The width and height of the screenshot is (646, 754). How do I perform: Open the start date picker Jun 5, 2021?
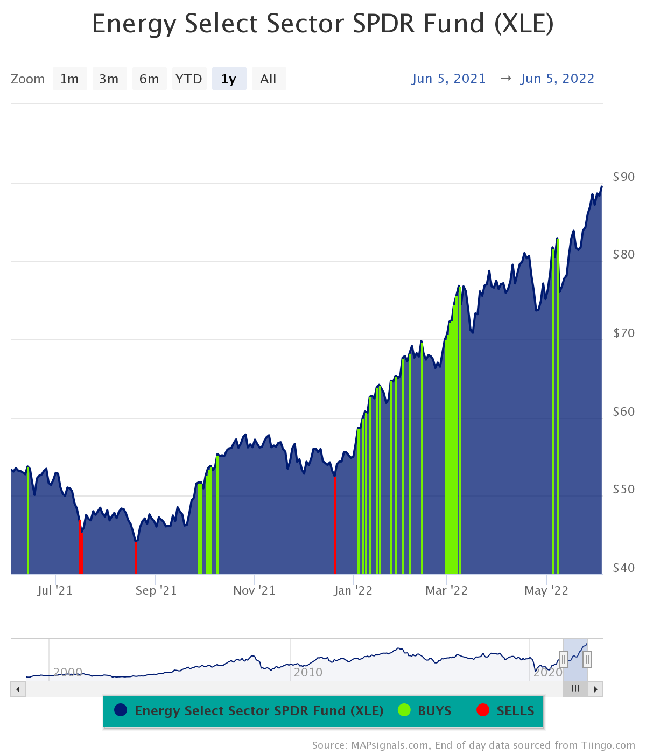click(x=449, y=79)
